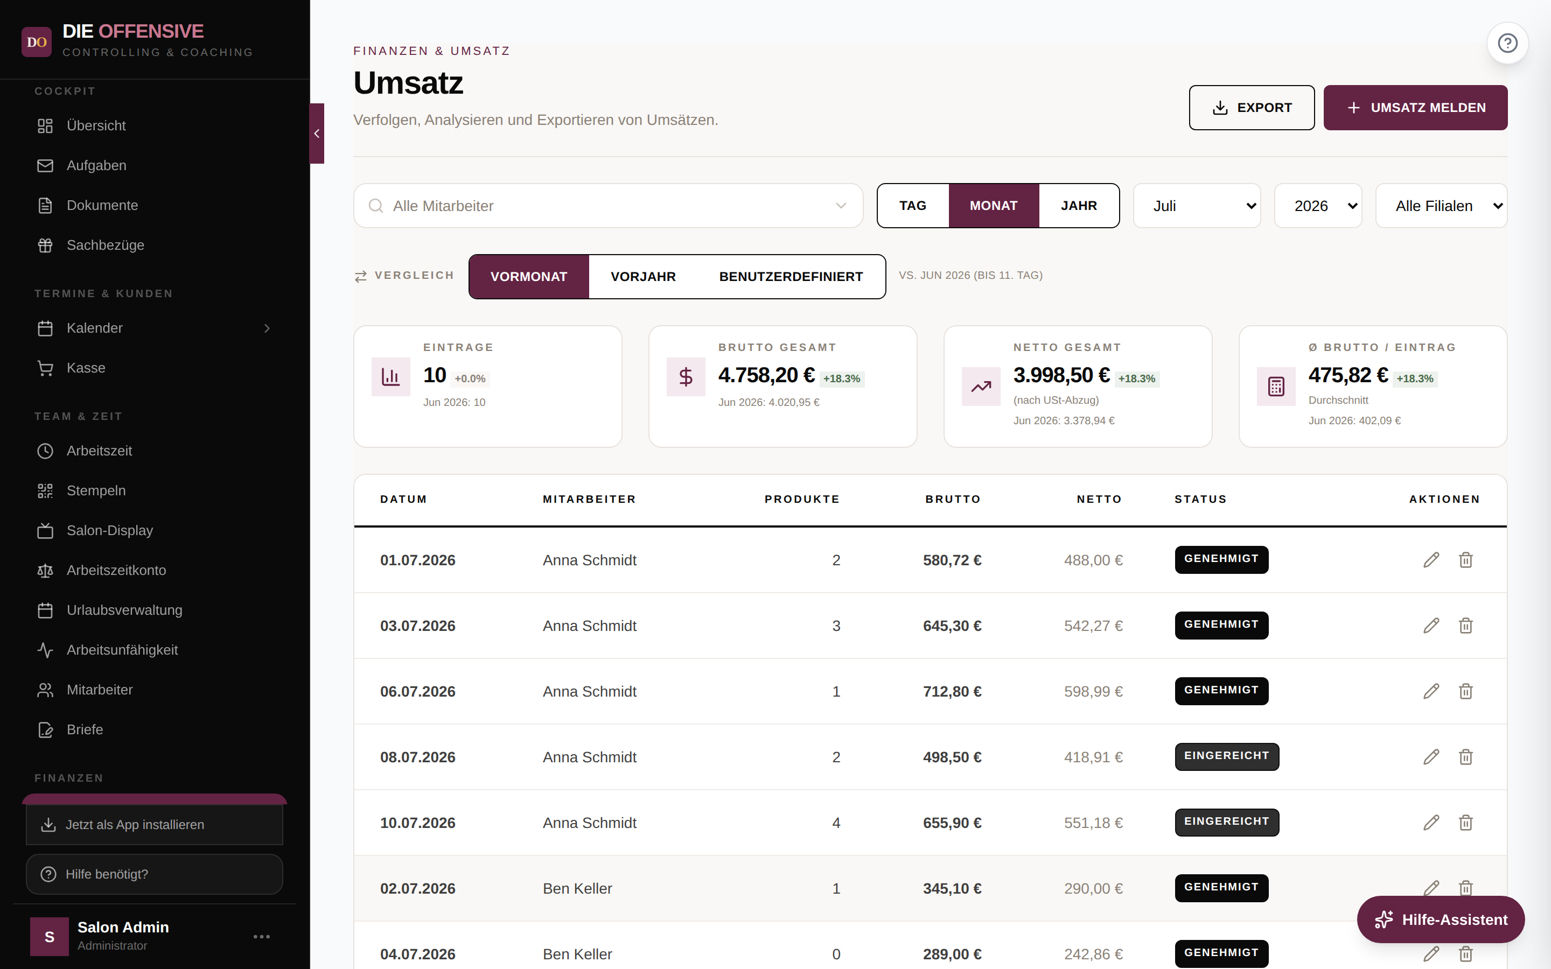Screen dimensions: 1551x969
Task: Delete the 08.07.2026 entry
Action: pyautogui.click(x=1466, y=757)
